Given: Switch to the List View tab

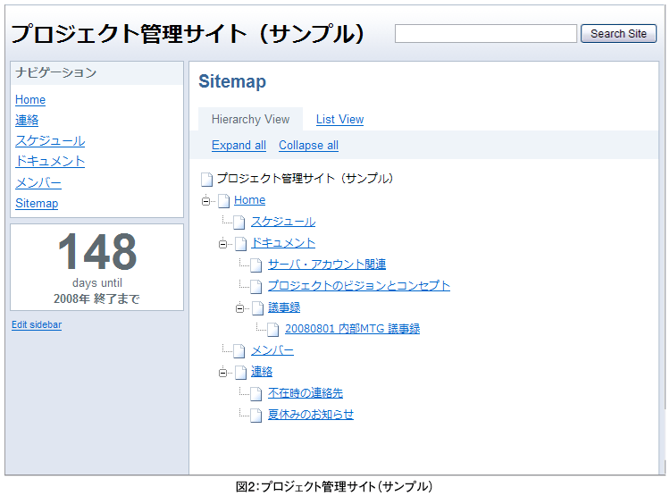Looking at the screenshot, I should [339, 119].
